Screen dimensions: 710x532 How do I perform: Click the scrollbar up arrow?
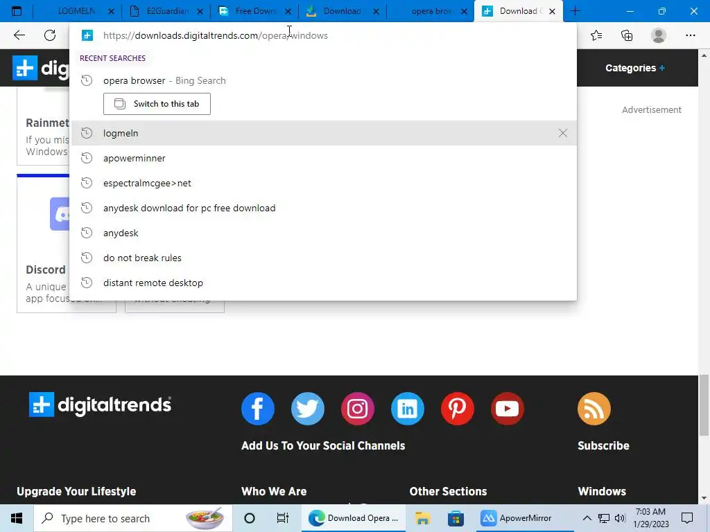click(x=704, y=55)
